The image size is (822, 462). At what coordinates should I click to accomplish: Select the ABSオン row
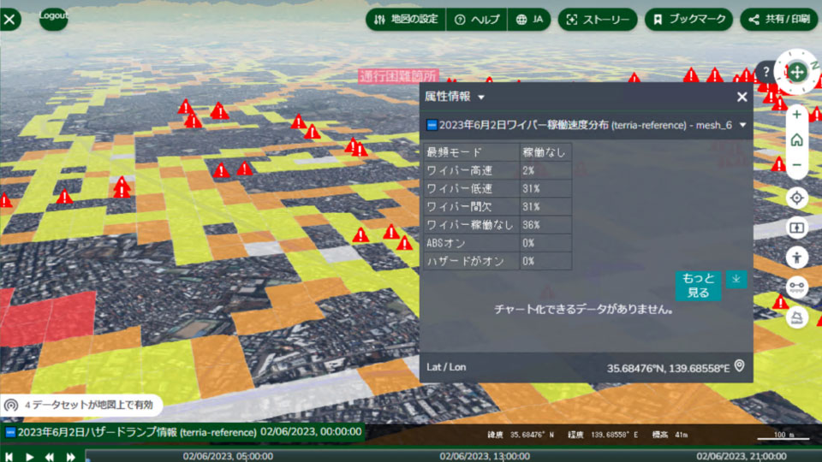pos(498,243)
